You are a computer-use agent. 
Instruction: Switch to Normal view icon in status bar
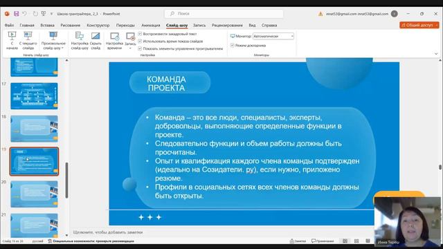[345, 241]
